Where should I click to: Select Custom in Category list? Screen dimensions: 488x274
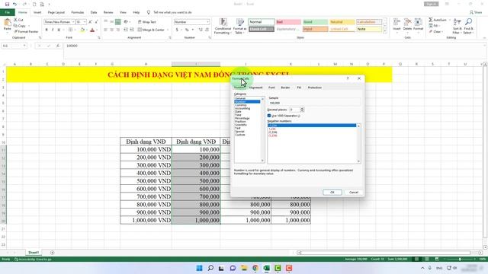[240, 135]
